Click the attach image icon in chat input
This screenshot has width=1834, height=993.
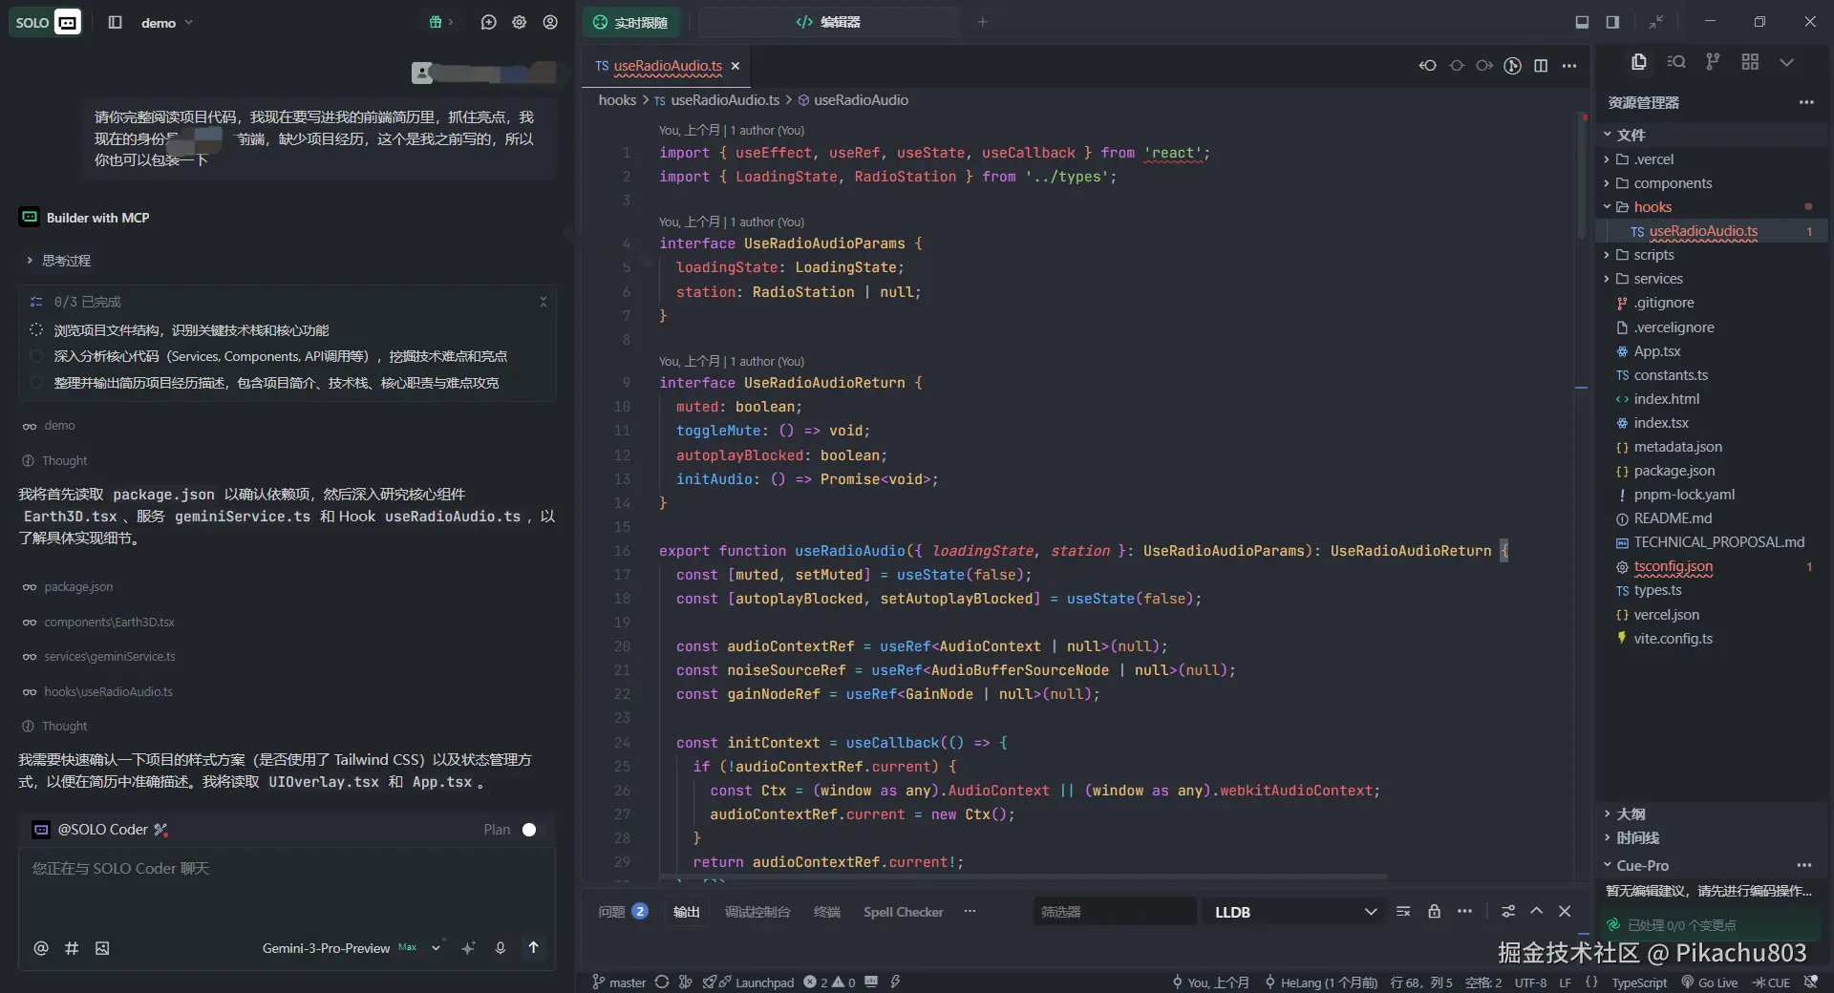[102, 948]
